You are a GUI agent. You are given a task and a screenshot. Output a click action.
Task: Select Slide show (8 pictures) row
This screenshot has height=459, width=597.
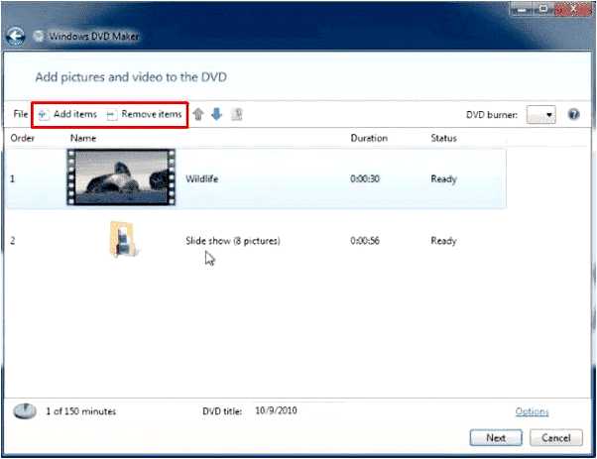256,241
